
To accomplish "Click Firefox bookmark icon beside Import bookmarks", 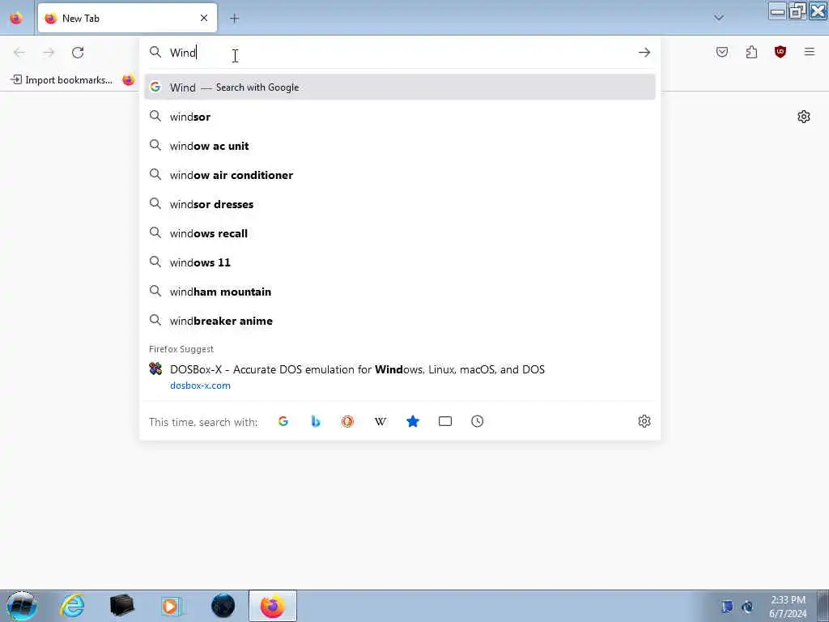I will coord(129,80).
